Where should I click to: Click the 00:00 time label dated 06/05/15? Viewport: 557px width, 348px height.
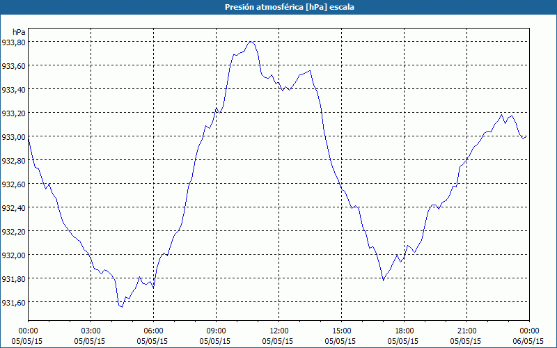coord(529,331)
